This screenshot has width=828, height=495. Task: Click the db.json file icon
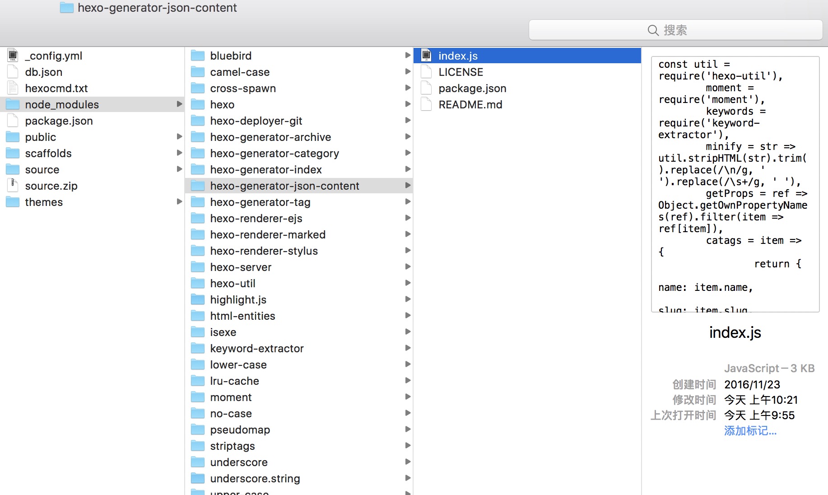[x=13, y=72]
